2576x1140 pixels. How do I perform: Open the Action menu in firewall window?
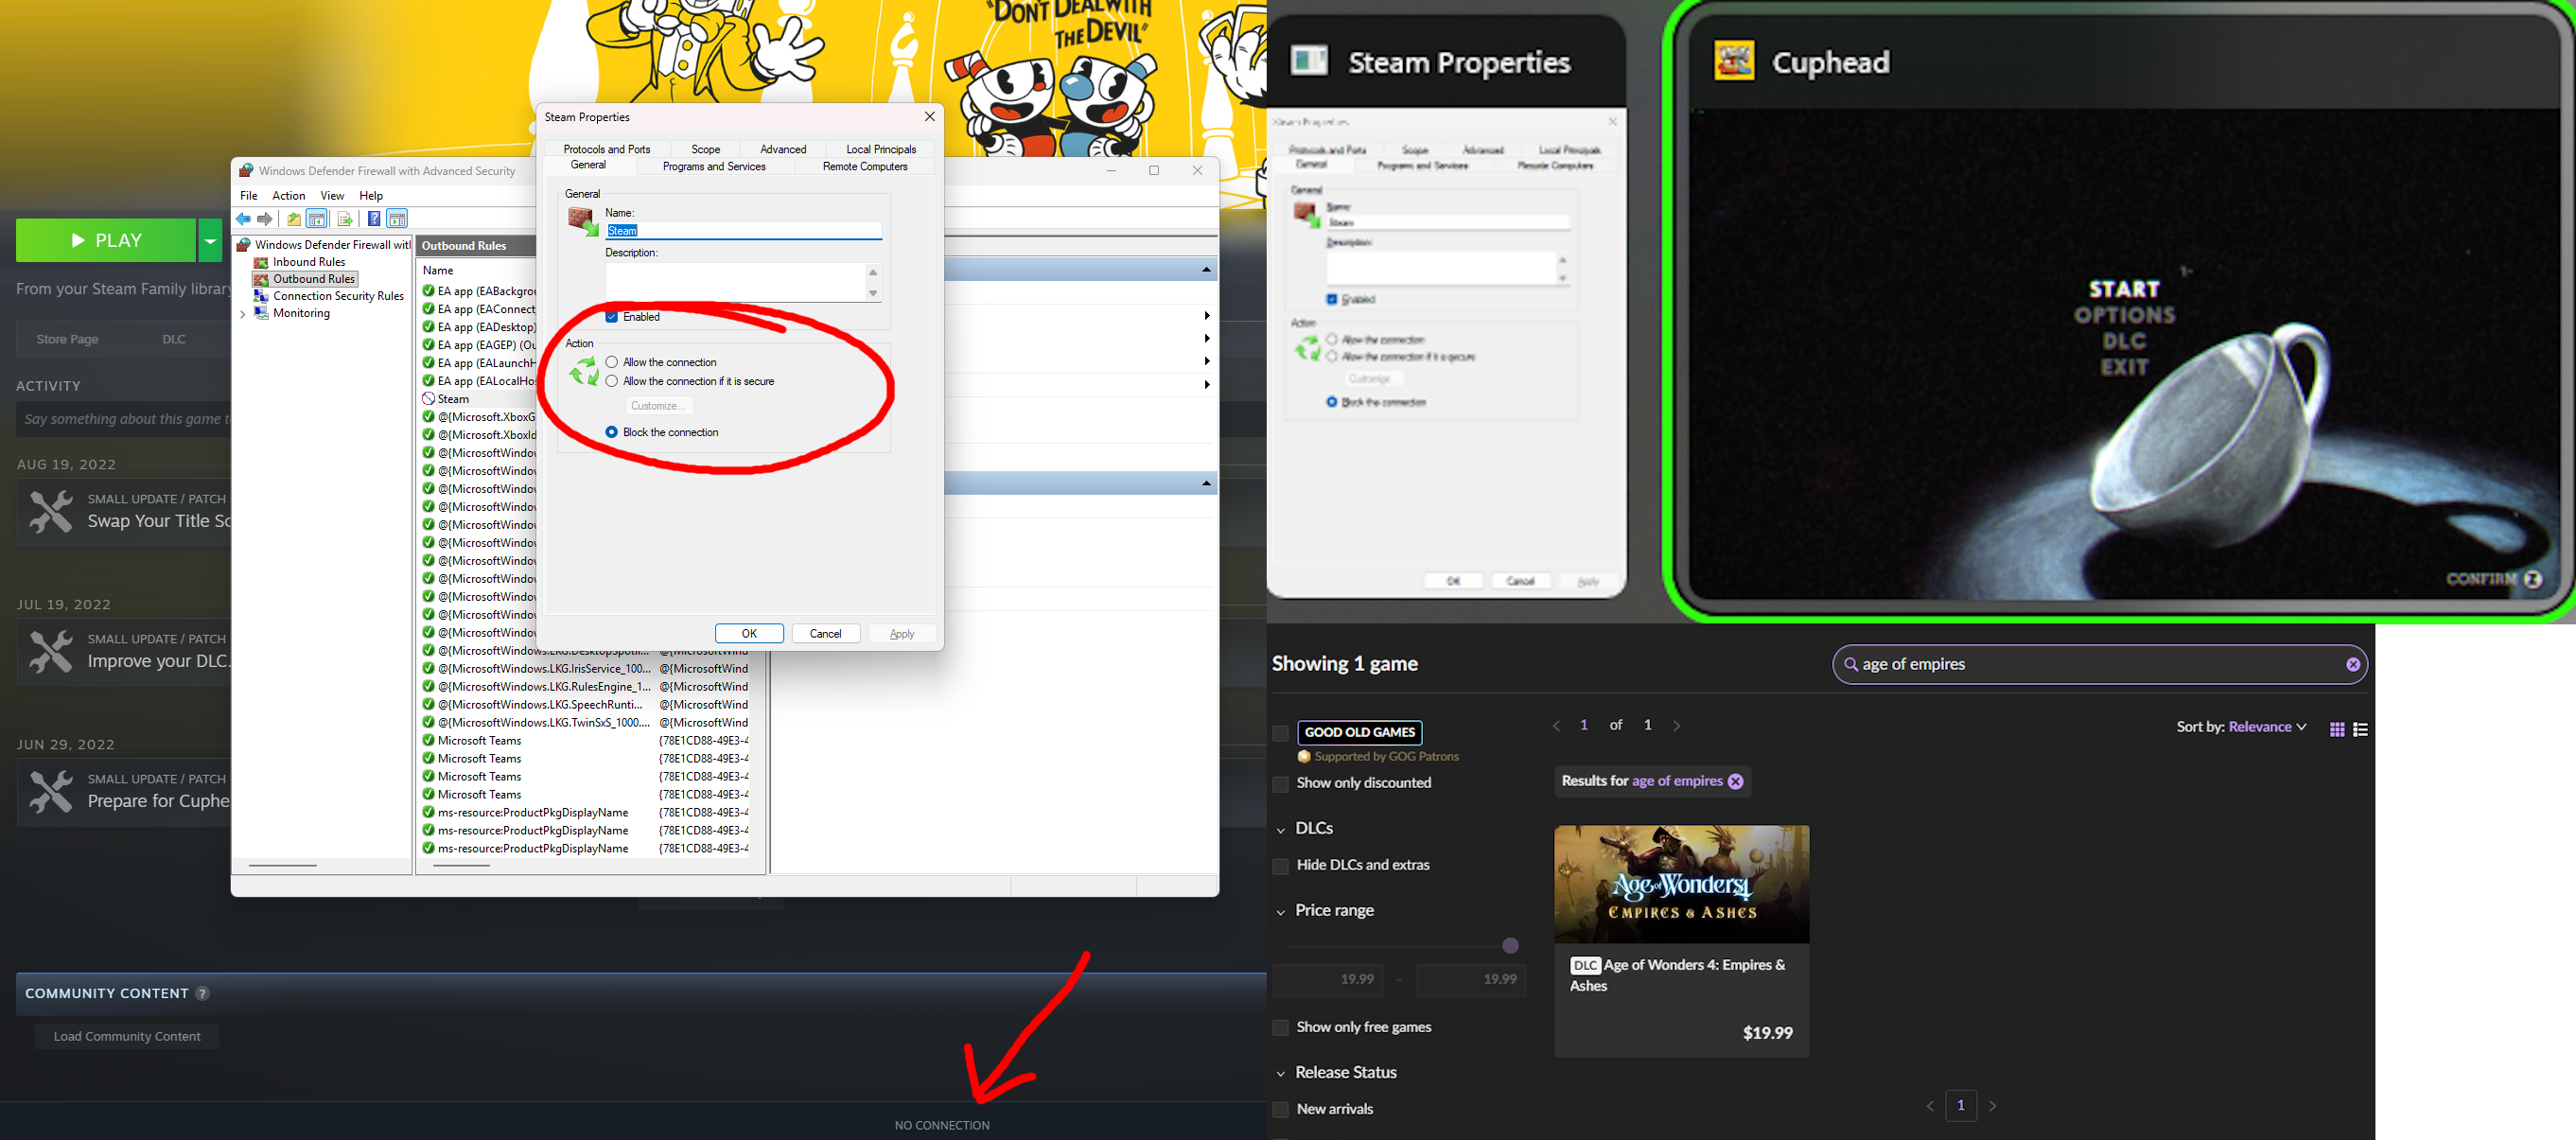(x=289, y=196)
